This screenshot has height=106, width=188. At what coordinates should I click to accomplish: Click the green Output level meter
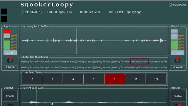(x=174, y=42)
